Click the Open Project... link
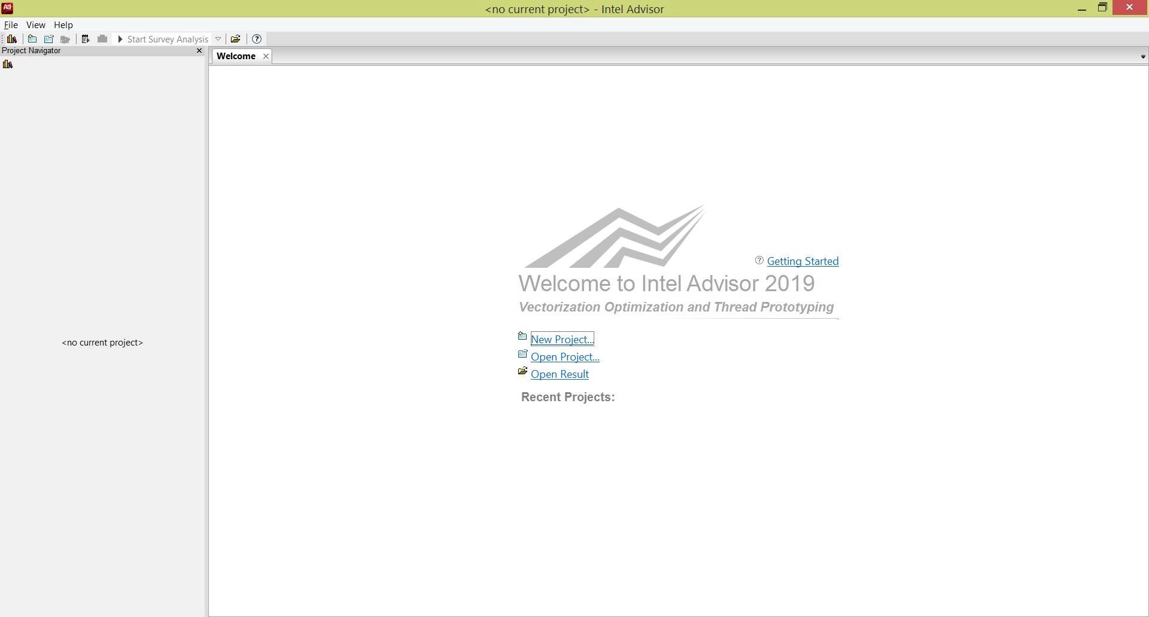 coord(565,356)
